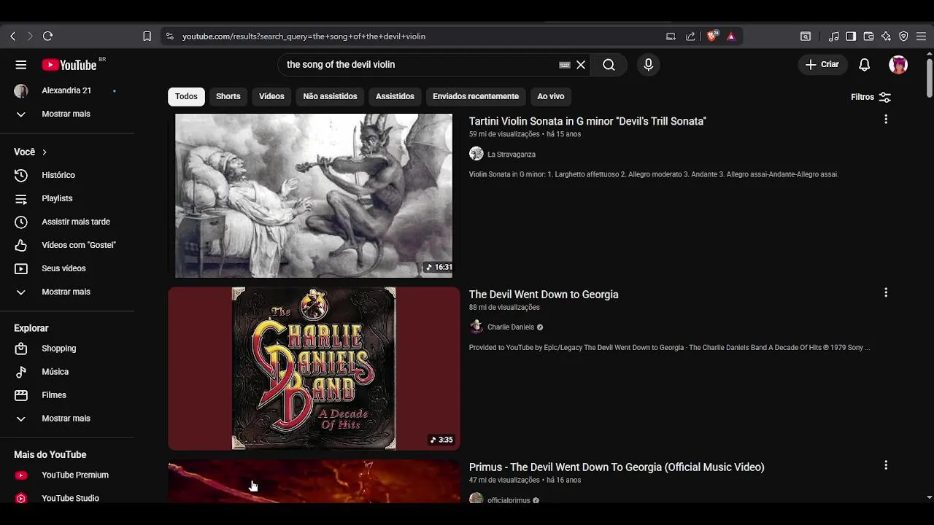The image size is (934, 525).
Task: Open the Tartini Violin Sonata video title
Action: tap(587, 121)
